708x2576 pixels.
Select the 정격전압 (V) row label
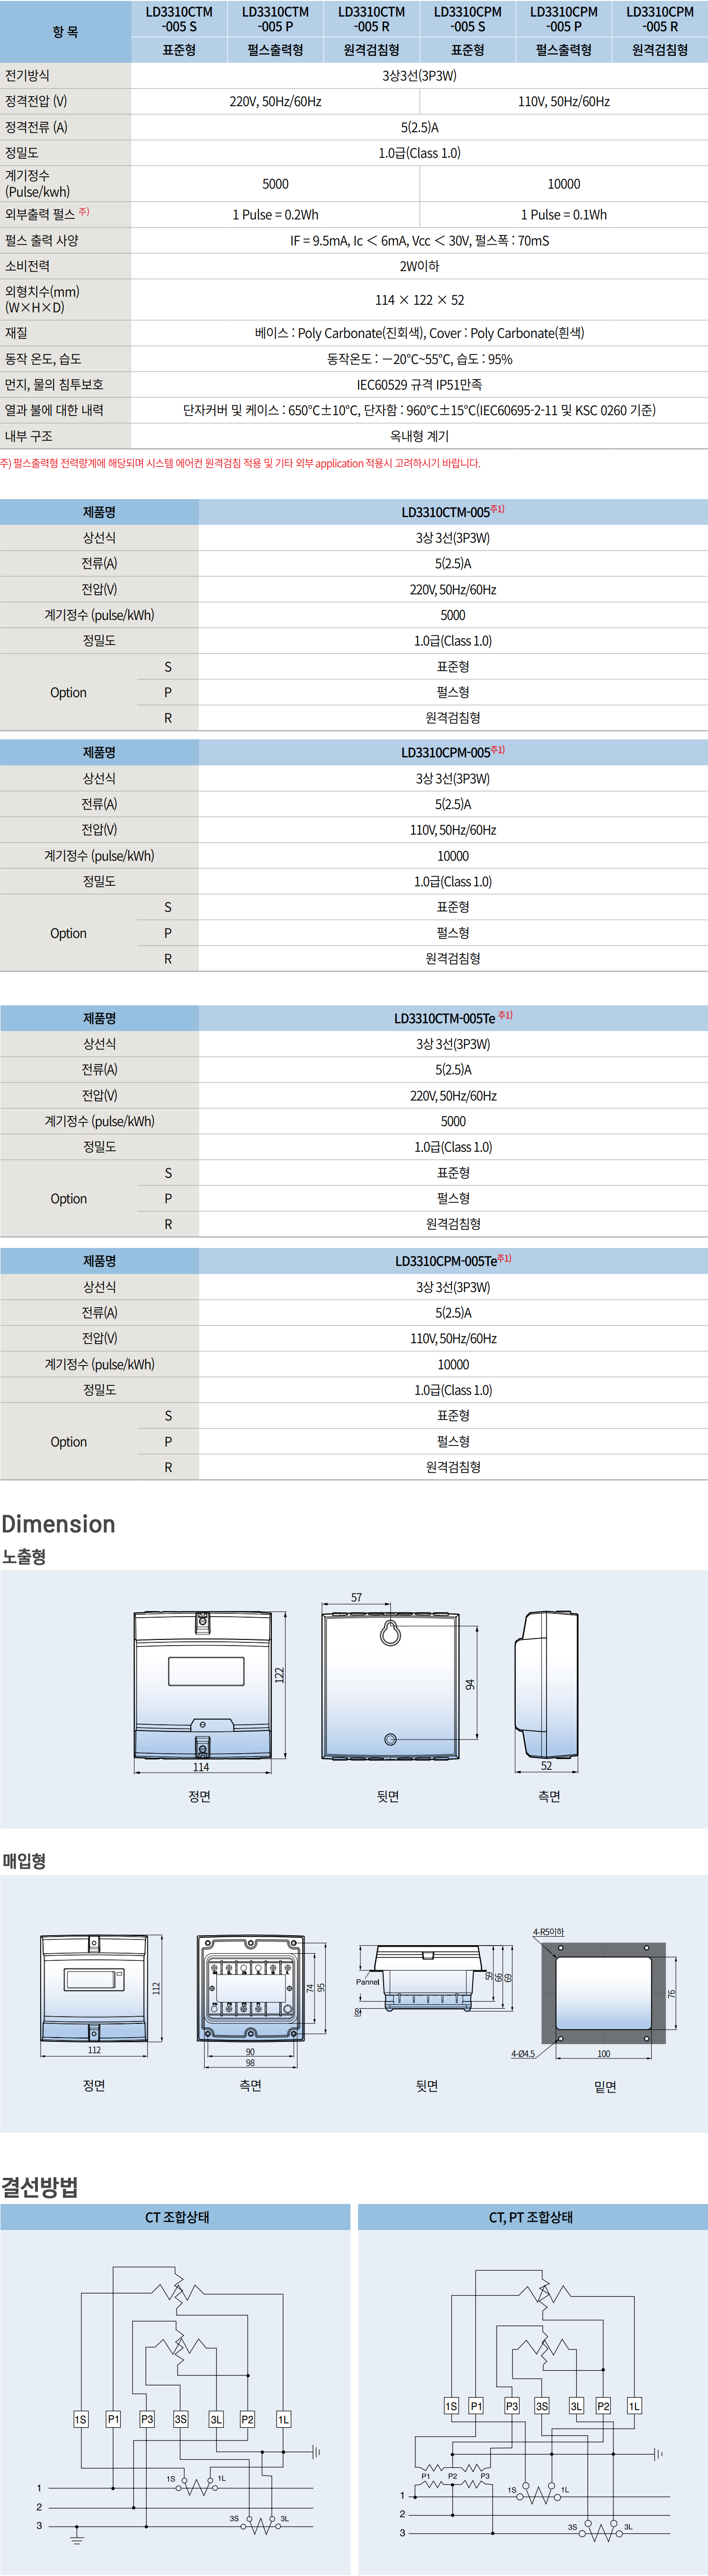36,101
